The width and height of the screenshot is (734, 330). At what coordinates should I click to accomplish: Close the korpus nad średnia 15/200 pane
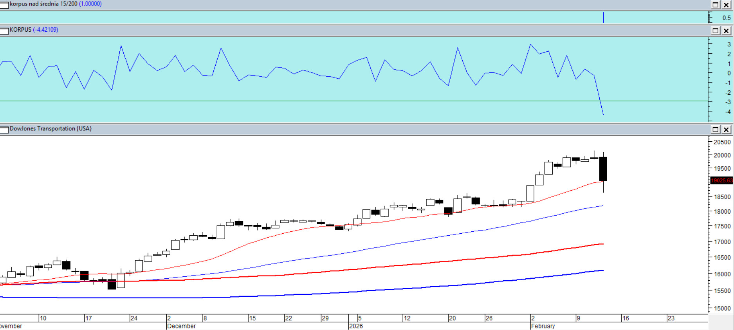coord(726,5)
